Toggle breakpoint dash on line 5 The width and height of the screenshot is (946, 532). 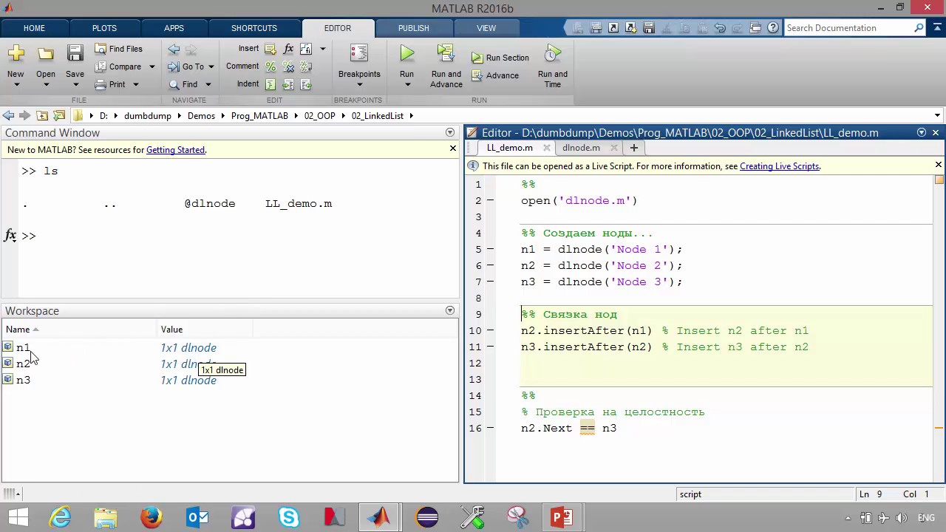coord(490,250)
